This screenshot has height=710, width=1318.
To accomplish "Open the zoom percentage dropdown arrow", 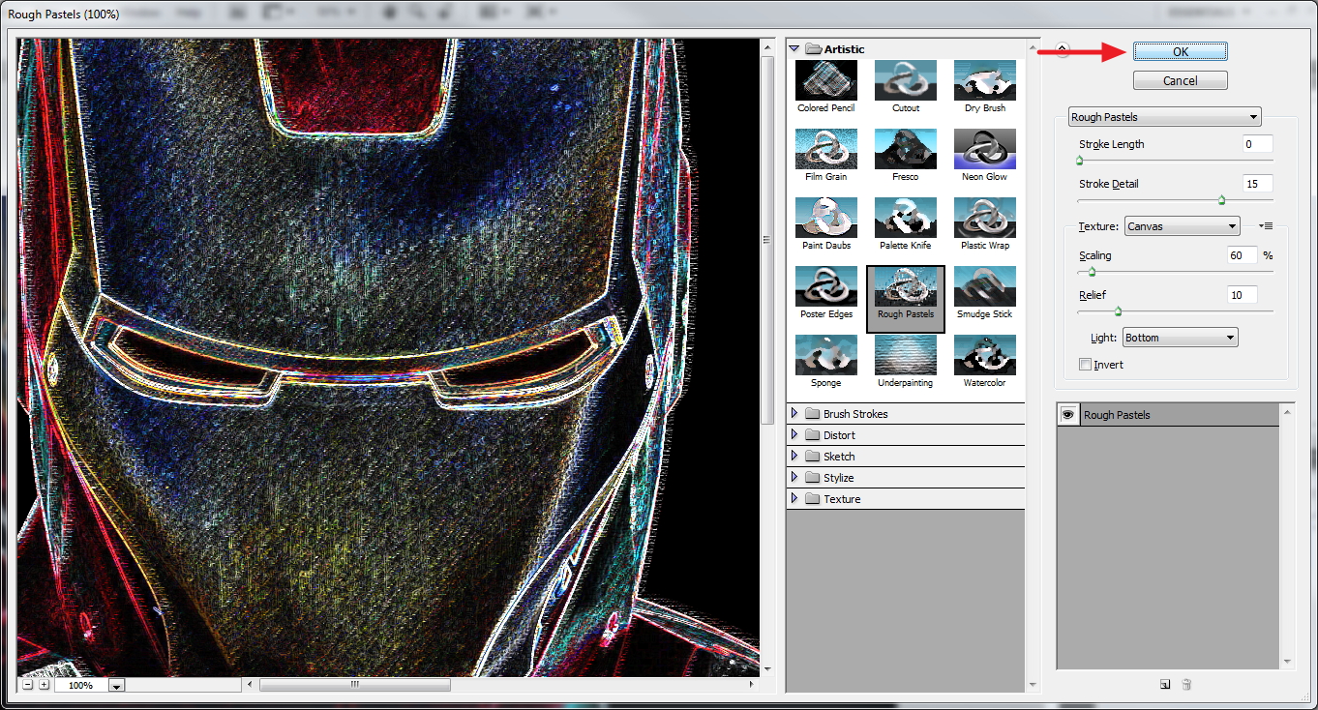I will coord(116,686).
